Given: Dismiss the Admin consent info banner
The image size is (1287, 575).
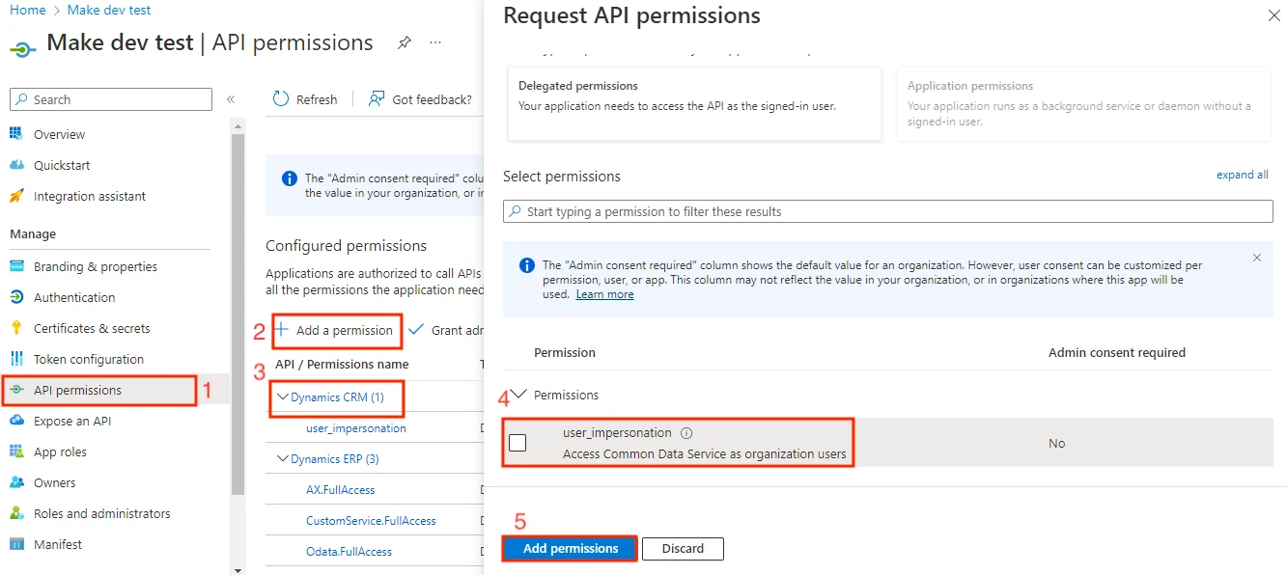Looking at the screenshot, I should point(1257,258).
